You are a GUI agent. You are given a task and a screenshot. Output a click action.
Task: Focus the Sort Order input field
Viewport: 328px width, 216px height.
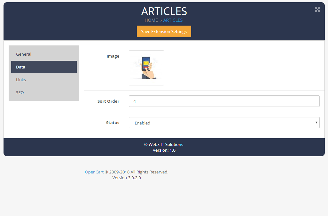224,101
